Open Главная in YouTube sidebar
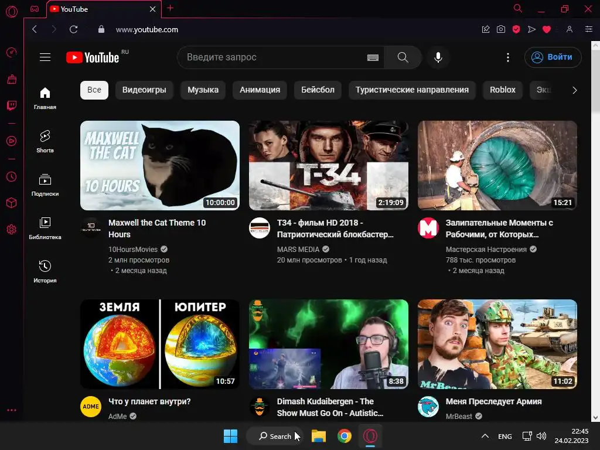This screenshot has width=600, height=450. pos(45,98)
